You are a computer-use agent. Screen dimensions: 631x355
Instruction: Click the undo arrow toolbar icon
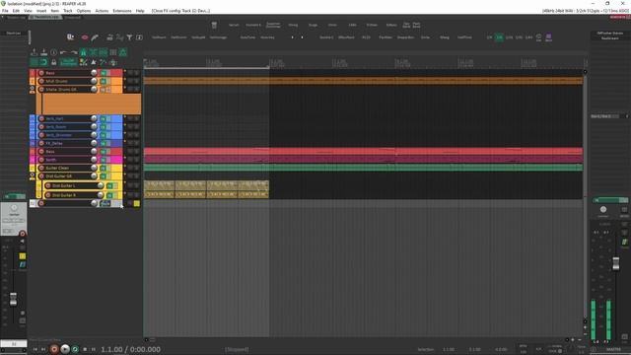(x=63, y=52)
